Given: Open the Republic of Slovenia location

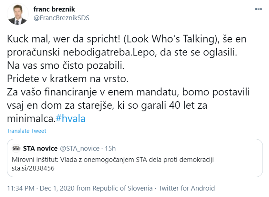Looking at the screenshot, I should 123,188.
